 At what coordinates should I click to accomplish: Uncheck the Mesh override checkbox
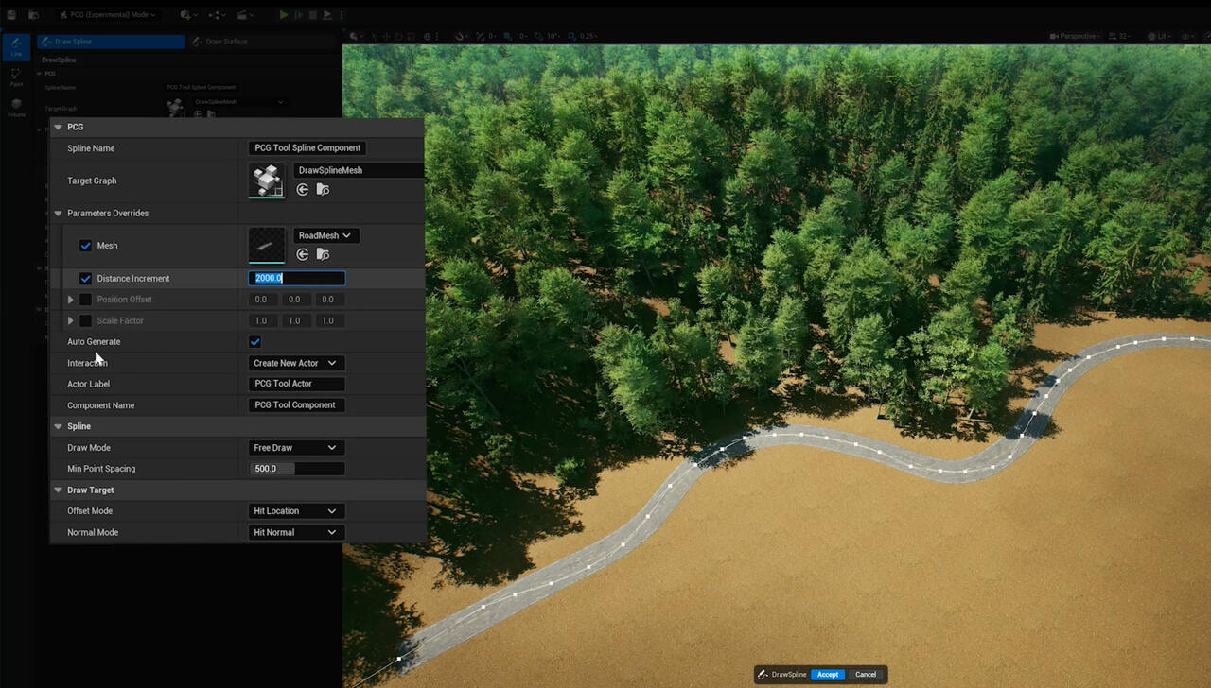[x=85, y=246]
